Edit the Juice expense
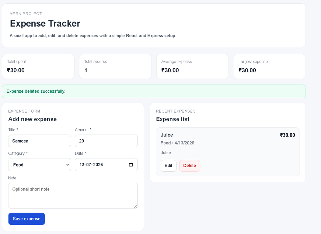Image resolution: width=321 pixels, height=234 pixels. coord(168,166)
